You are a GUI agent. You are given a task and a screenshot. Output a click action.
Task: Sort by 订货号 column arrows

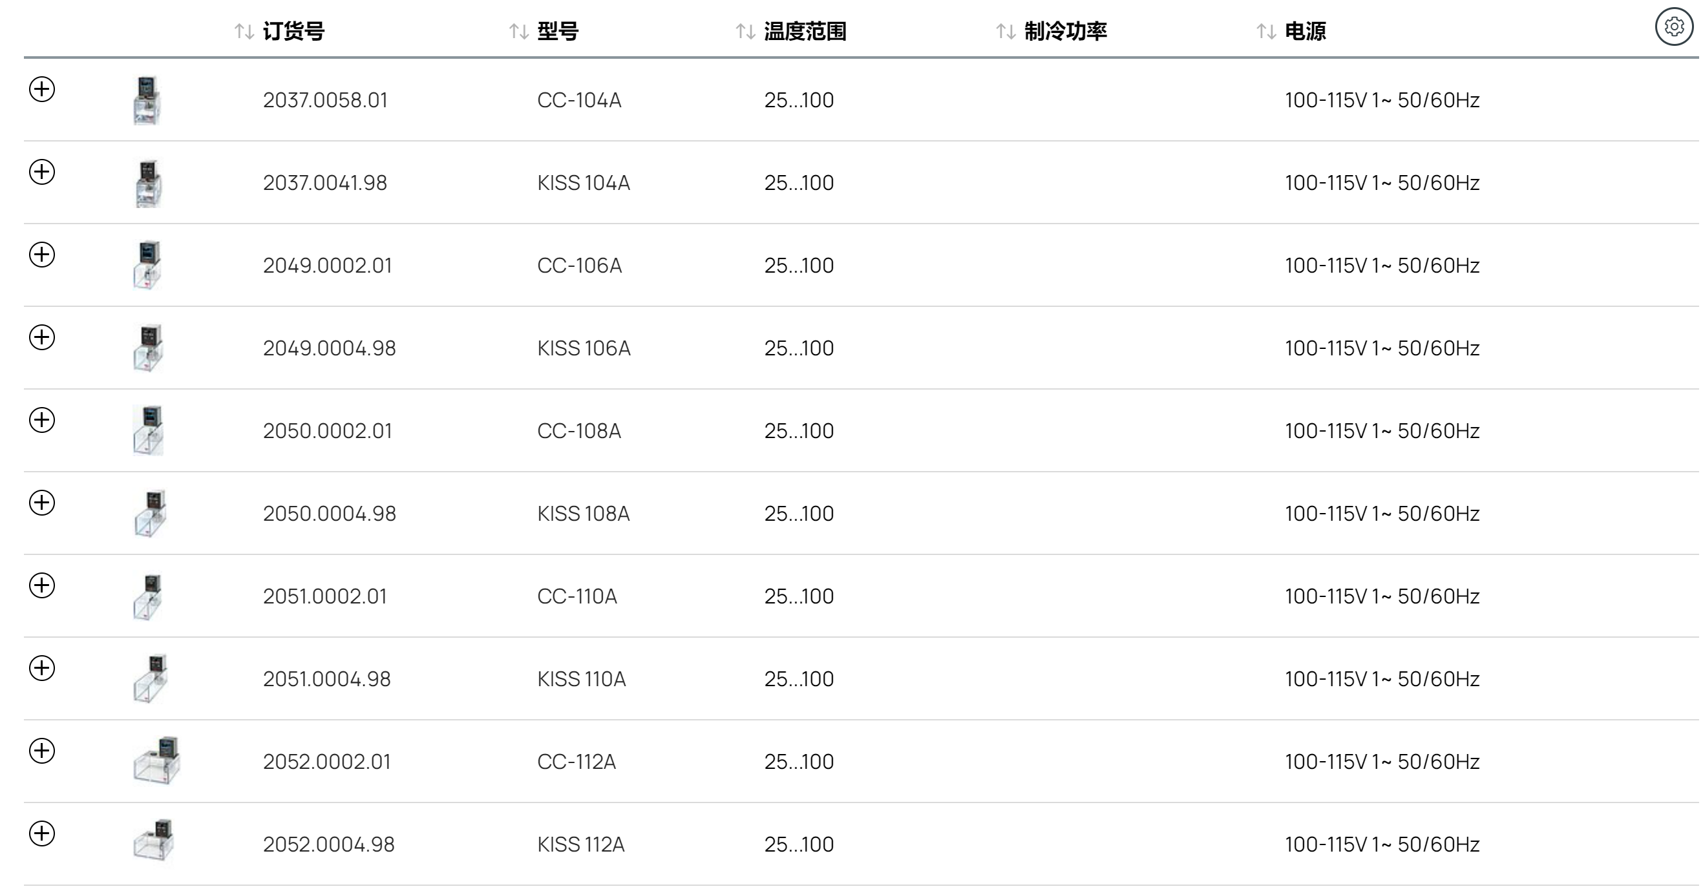tap(244, 31)
